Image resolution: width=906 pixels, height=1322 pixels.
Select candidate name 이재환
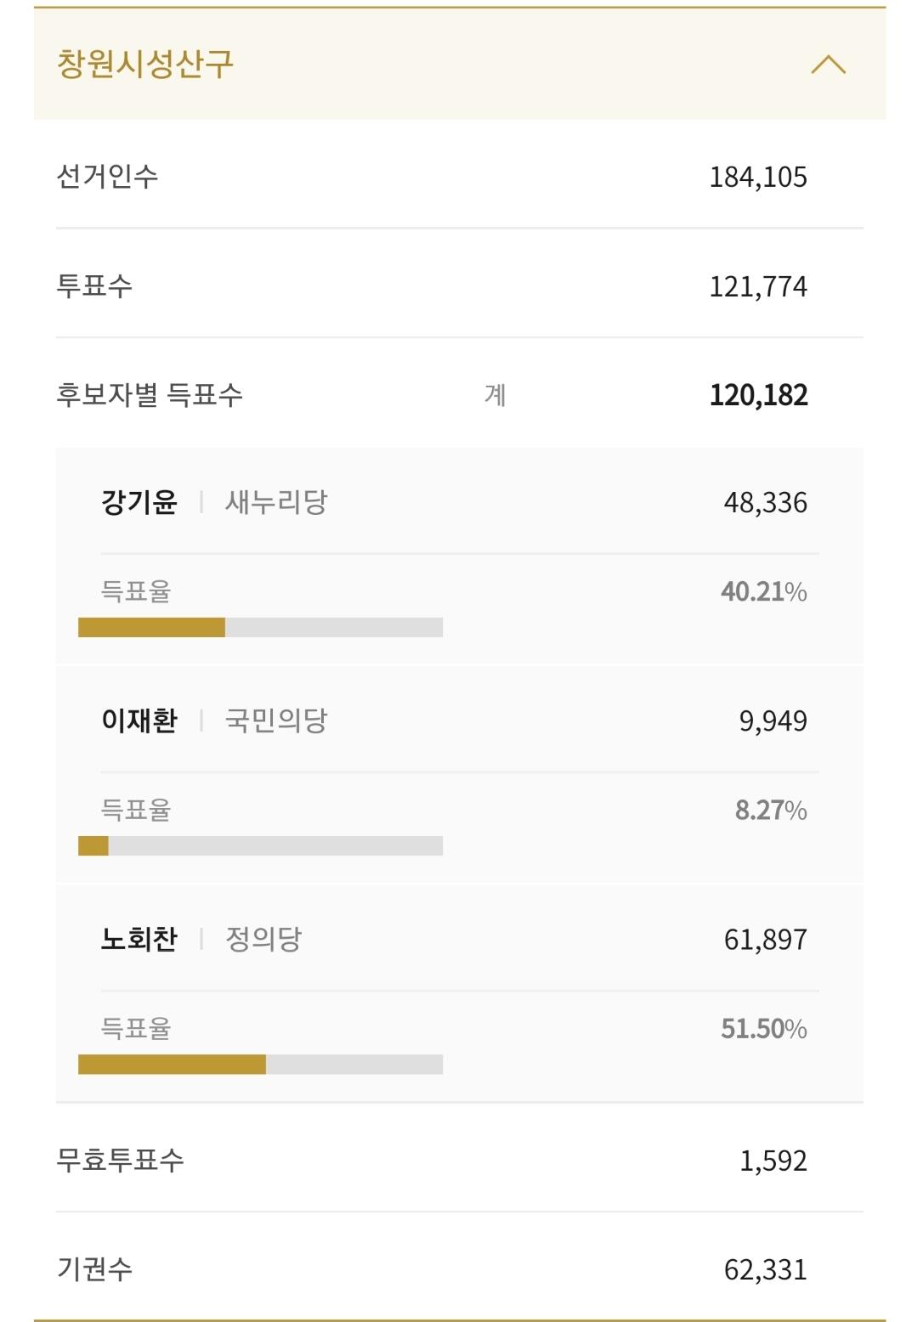click(x=139, y=720)
